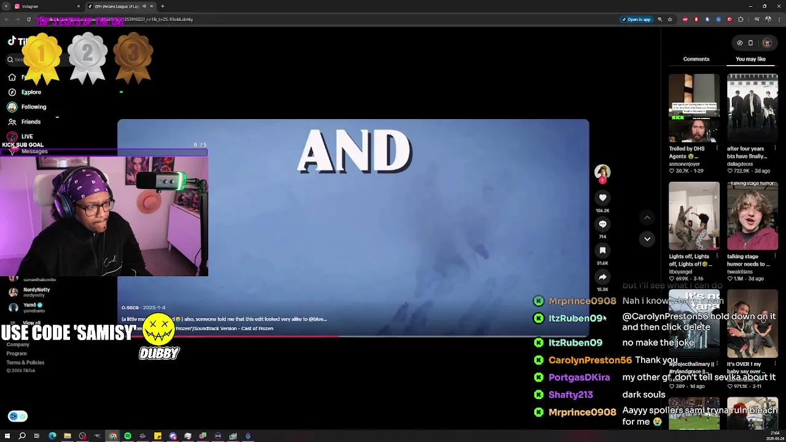
Task: Click the Friends people icon in sidebar
Action: click(12, 122)
